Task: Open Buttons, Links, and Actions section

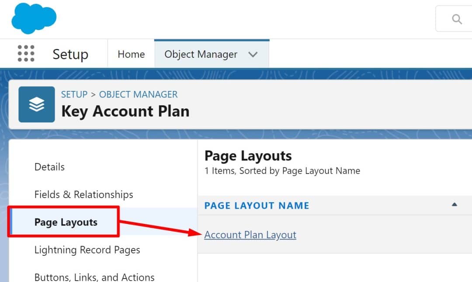Action: (94, 276)
